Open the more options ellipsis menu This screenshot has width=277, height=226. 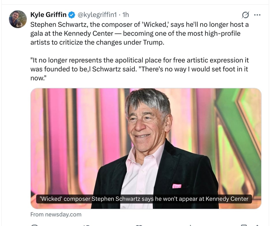257,14
